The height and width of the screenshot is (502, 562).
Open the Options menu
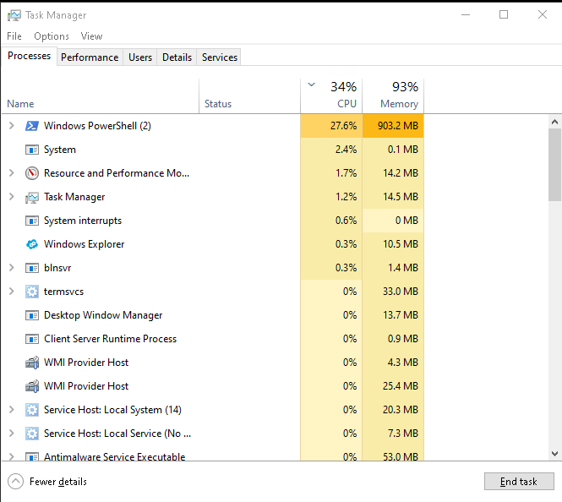point(52,36)
